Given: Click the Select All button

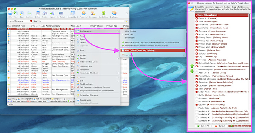Looking at the screenshot, I should click(x=203, y=126).
